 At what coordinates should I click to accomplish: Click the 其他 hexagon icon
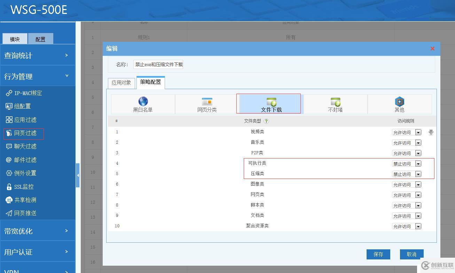399,102
